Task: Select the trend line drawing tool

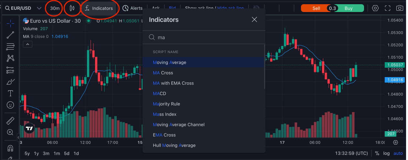Action: [x=10, y=35]
